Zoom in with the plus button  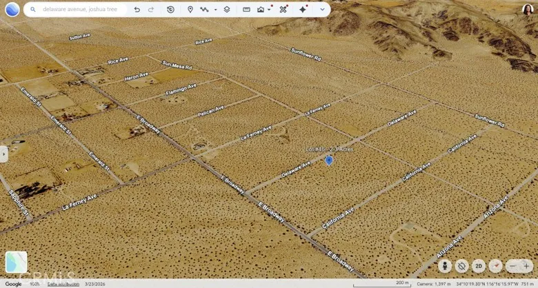tap(526, 266)
